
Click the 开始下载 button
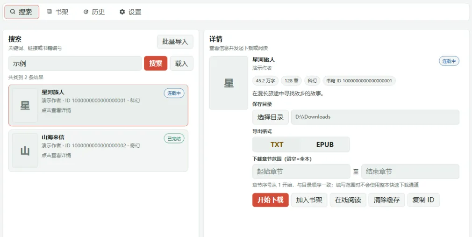270,200
